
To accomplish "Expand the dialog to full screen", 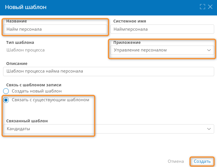I will coord(203,7).
